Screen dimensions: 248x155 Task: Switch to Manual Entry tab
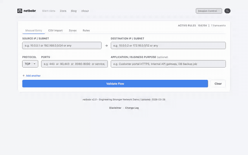pos(34,30)
